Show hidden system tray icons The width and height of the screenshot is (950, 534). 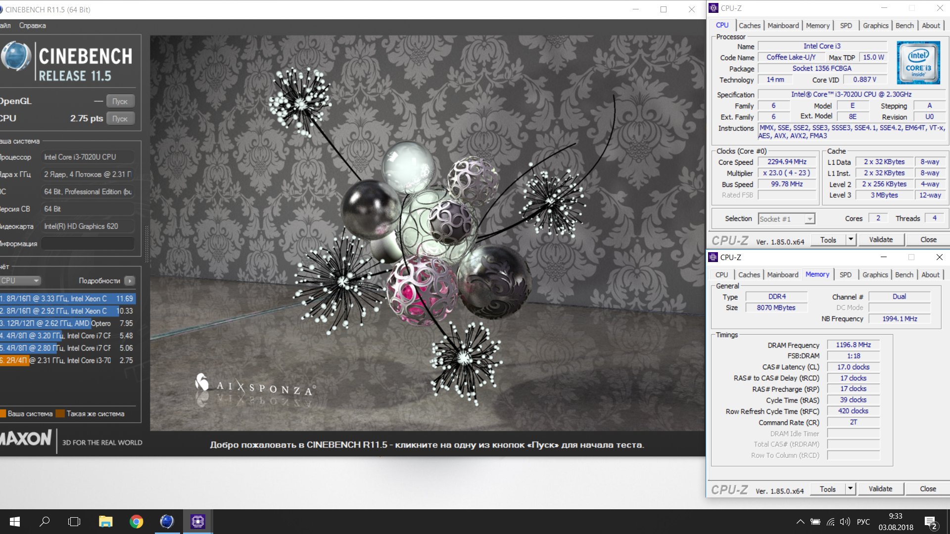click(x=800, y=522)
